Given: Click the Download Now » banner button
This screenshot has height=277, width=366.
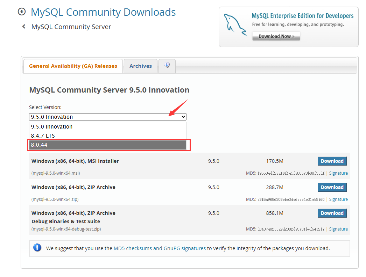Looking at the screenshot, I should pos(276,36).
